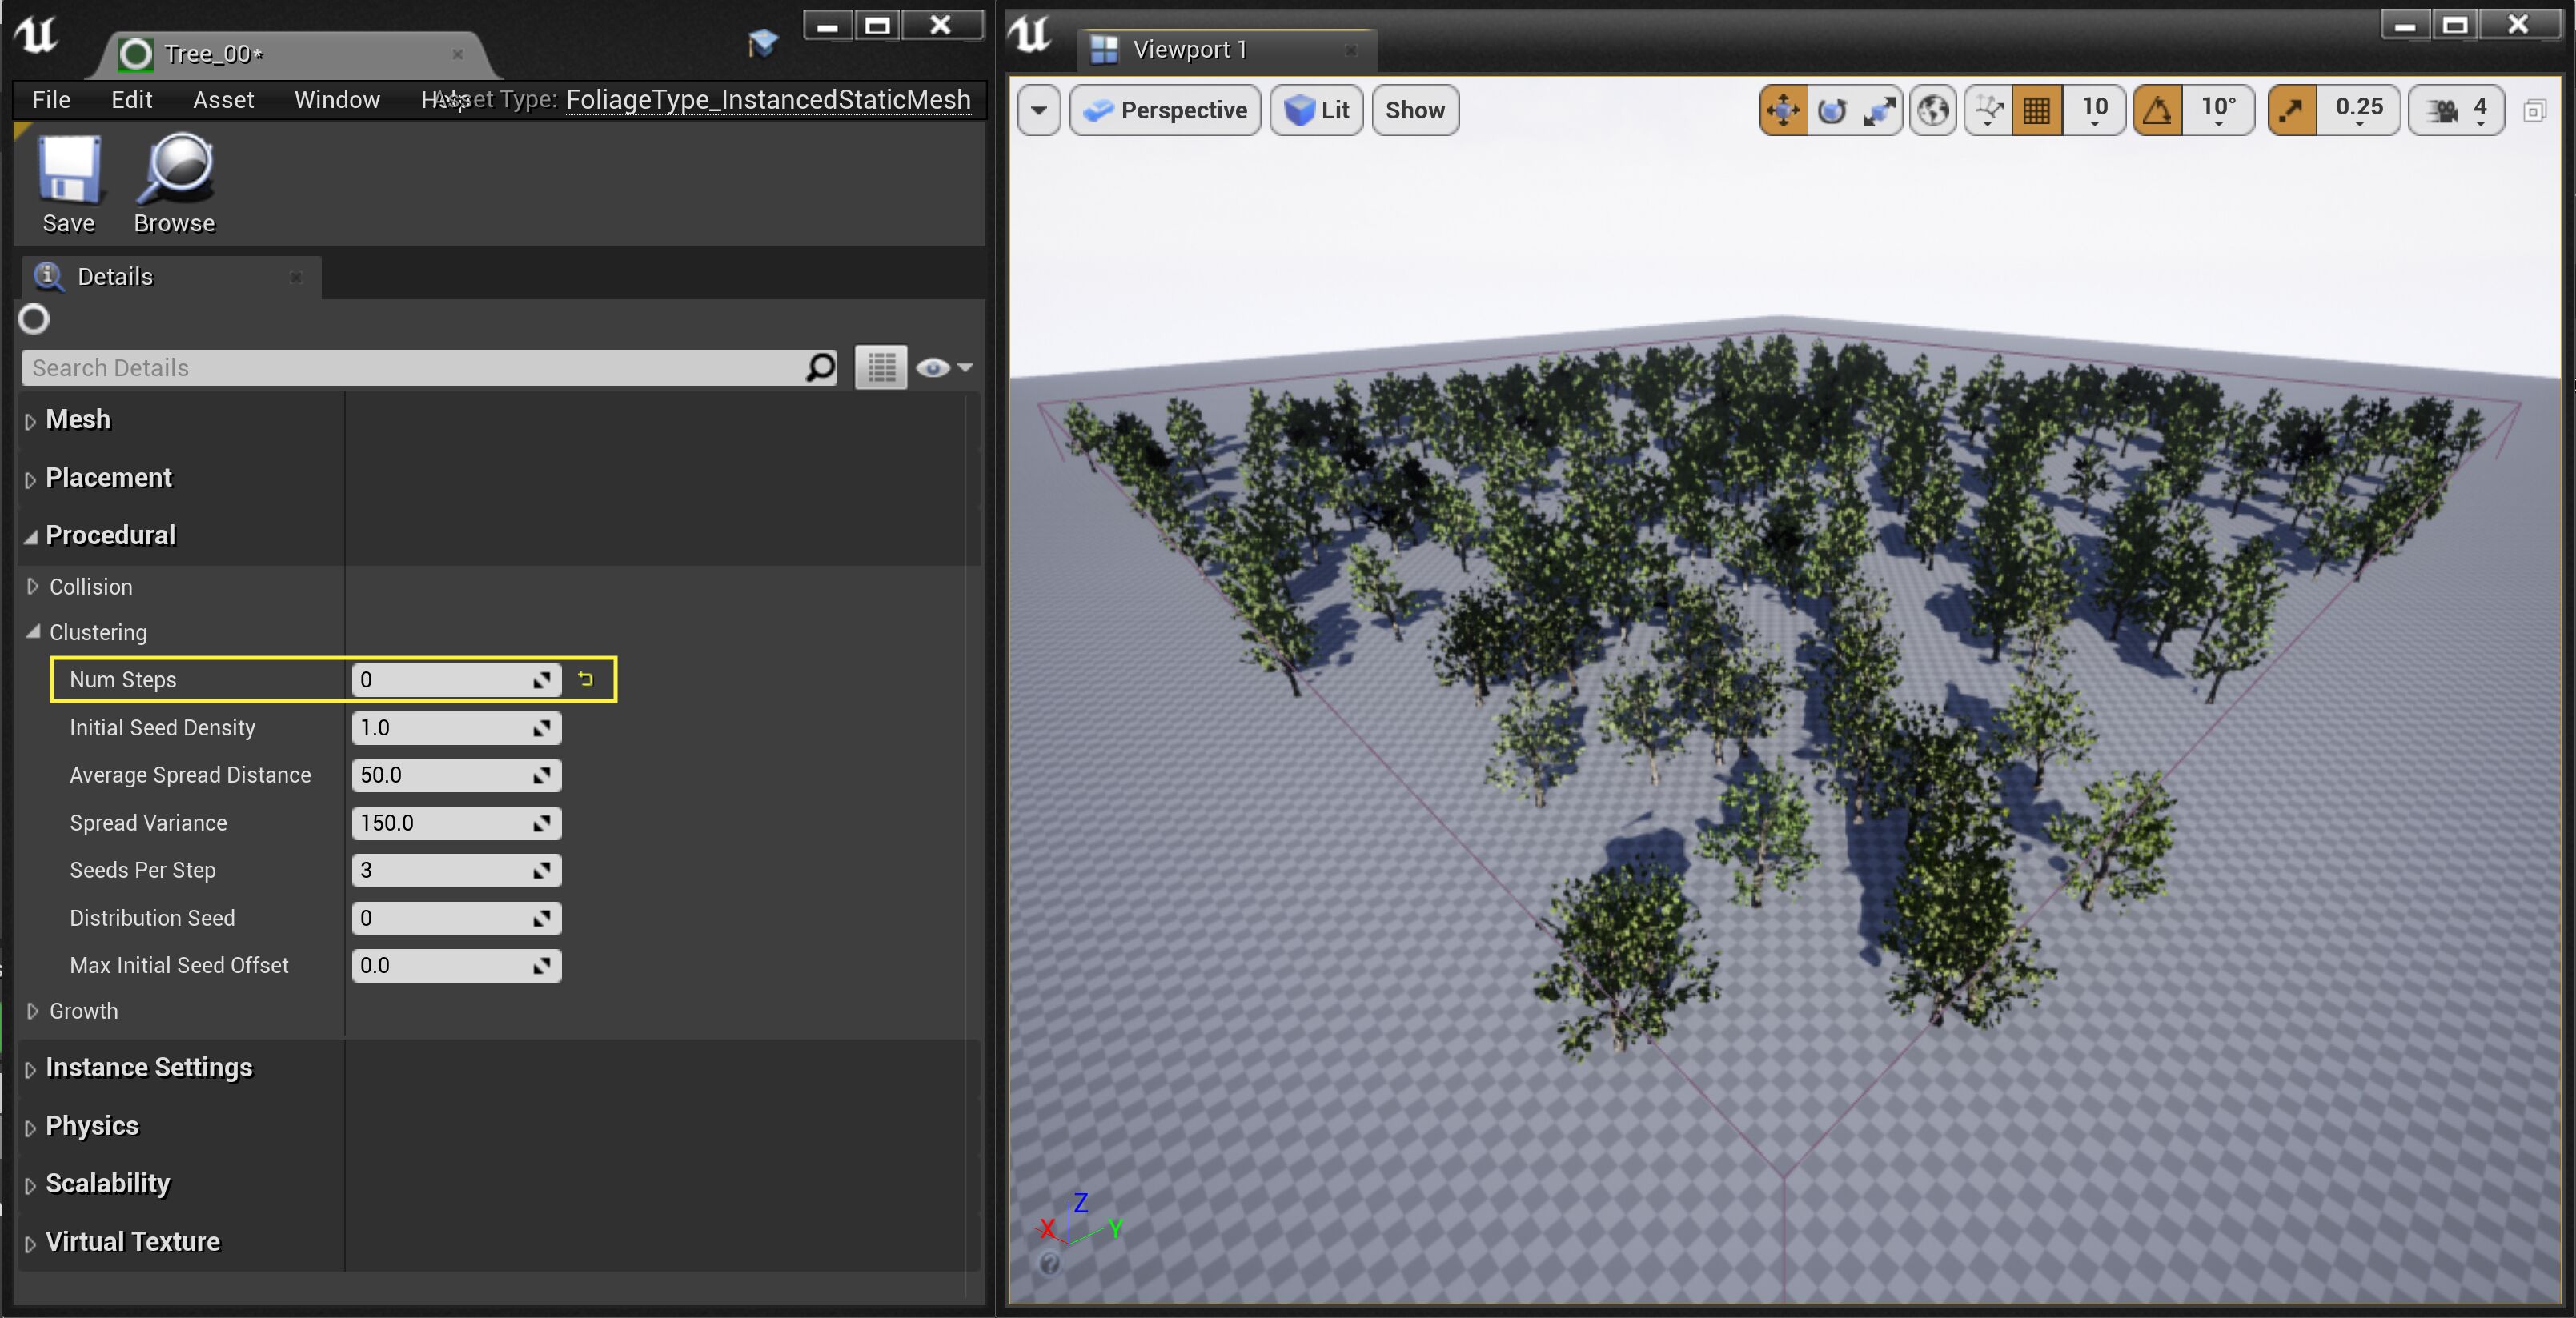Screen dimensions: 2576x1318
Task: Click the Show button in viewport
Action: (1414, 110)
